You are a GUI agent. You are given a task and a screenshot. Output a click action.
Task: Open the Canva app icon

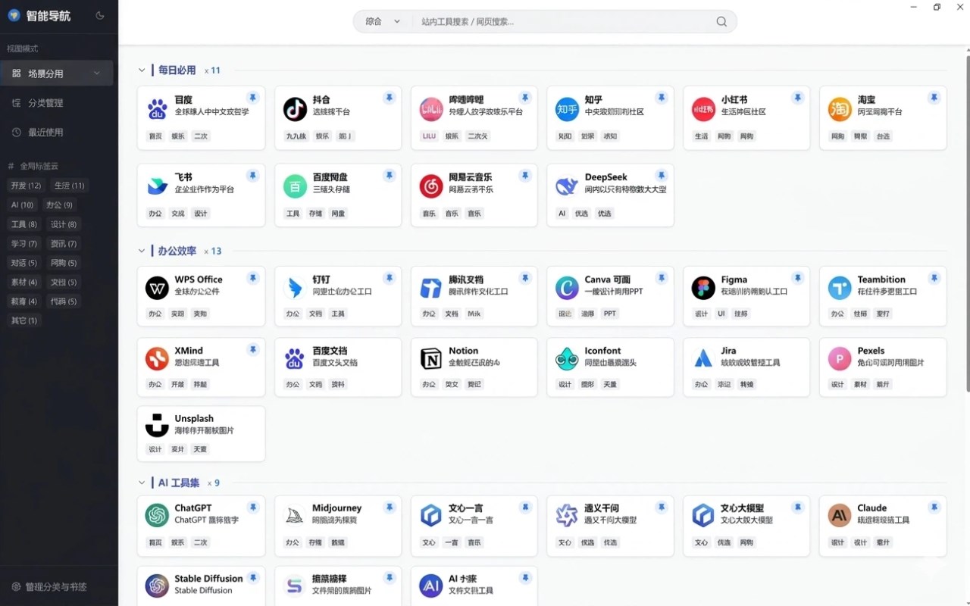[567, 288]
